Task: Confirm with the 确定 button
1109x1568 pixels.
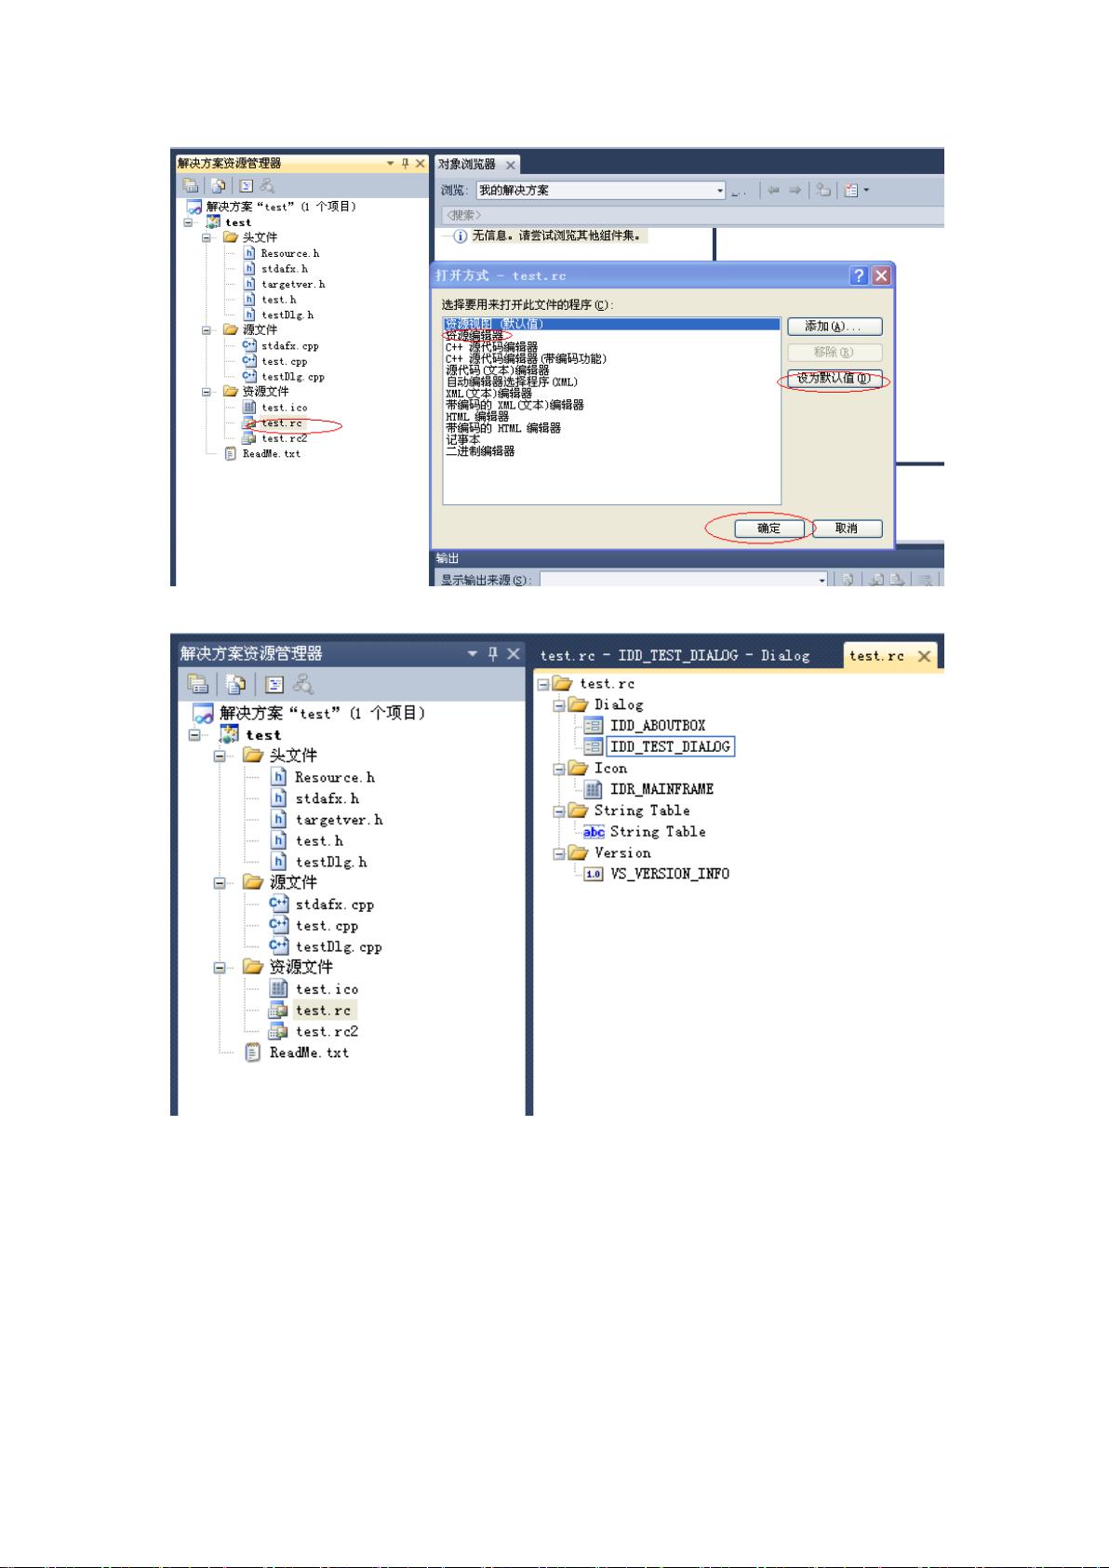Action: [768, 529]
